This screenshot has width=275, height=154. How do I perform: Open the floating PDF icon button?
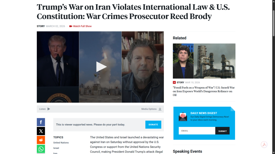(264, 144)
